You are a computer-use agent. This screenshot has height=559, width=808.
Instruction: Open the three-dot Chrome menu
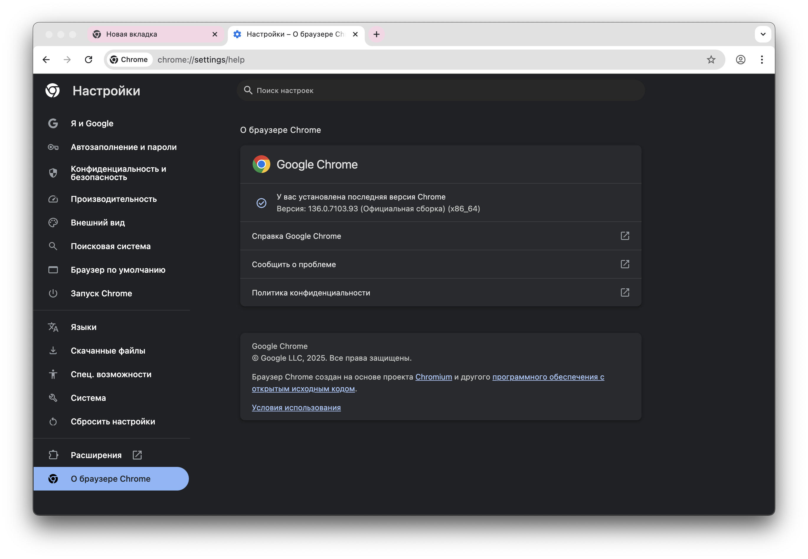pyautogui.click(x=762, y=60)
